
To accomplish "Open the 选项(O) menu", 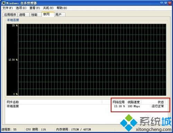I will click(x=21, y=8).
